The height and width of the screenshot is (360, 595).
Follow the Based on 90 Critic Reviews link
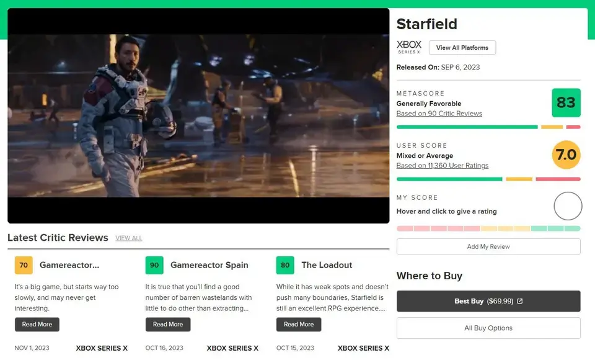tap(439, 114)
